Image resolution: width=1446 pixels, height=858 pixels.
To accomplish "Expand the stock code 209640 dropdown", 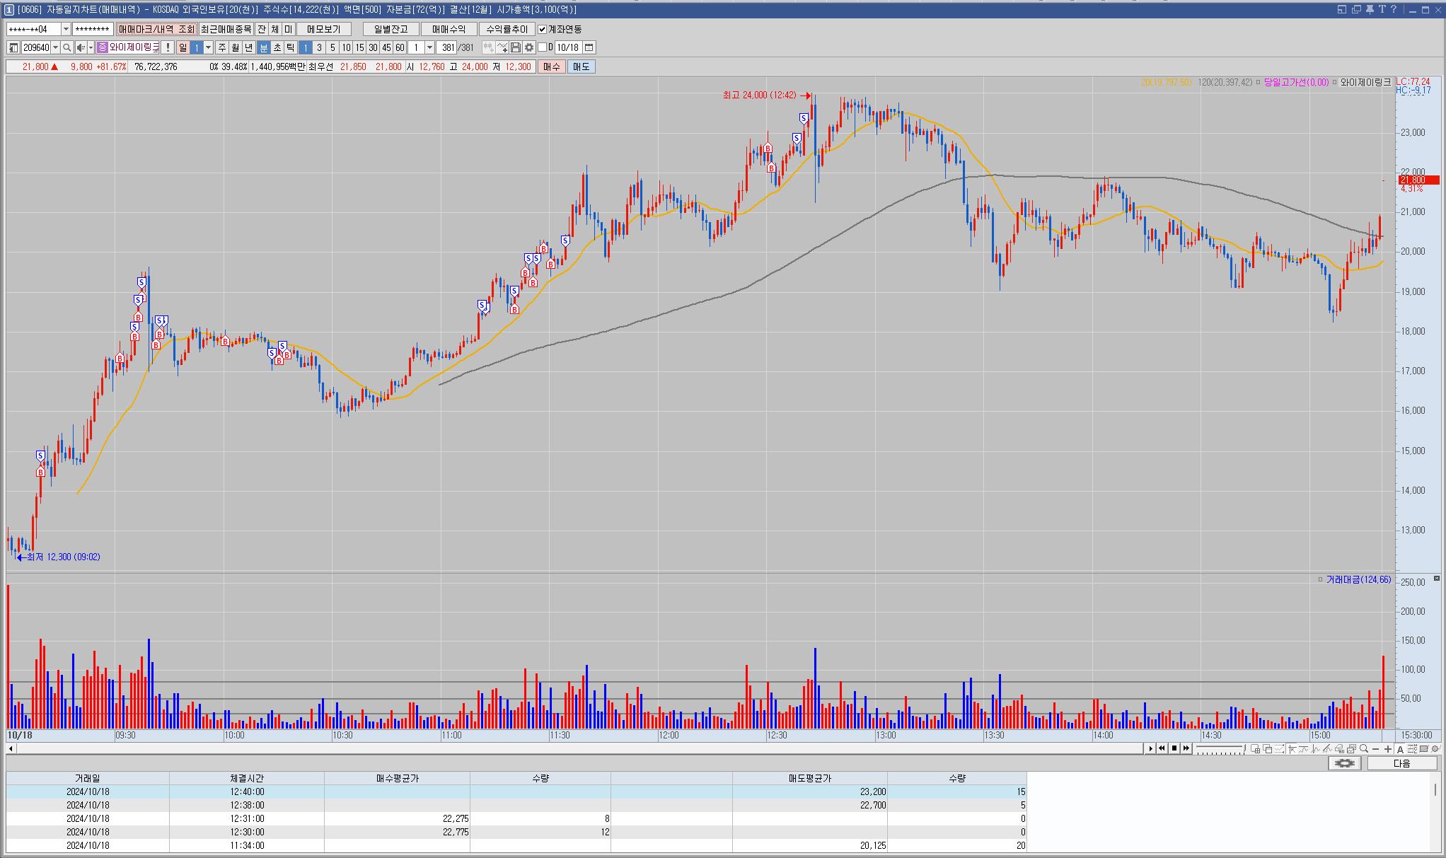I will tap(56, 47).
